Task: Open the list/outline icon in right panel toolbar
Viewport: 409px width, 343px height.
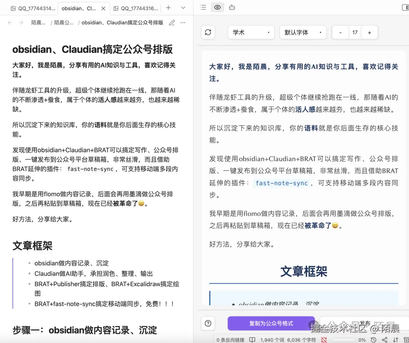Action: click(203, 7)
